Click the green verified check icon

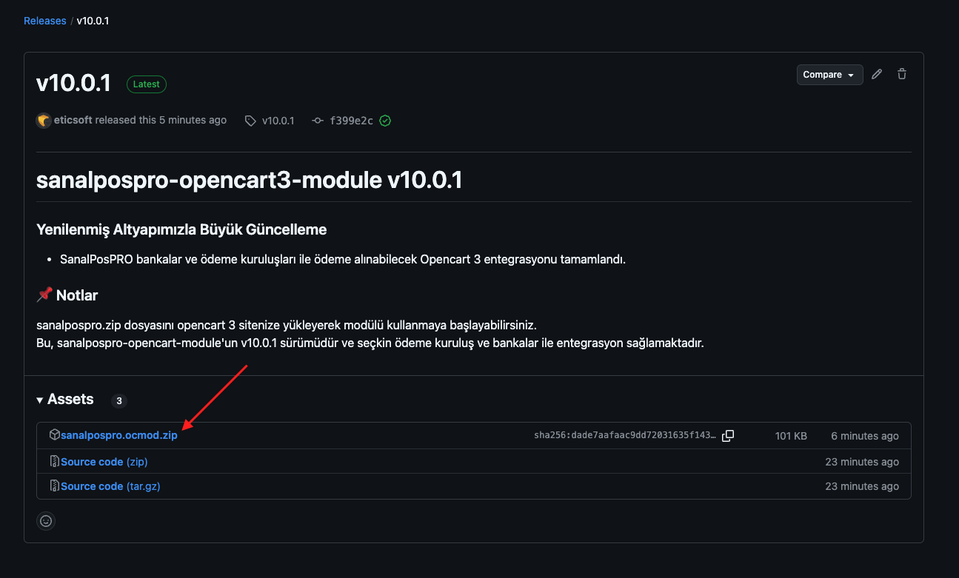point(385,121)
